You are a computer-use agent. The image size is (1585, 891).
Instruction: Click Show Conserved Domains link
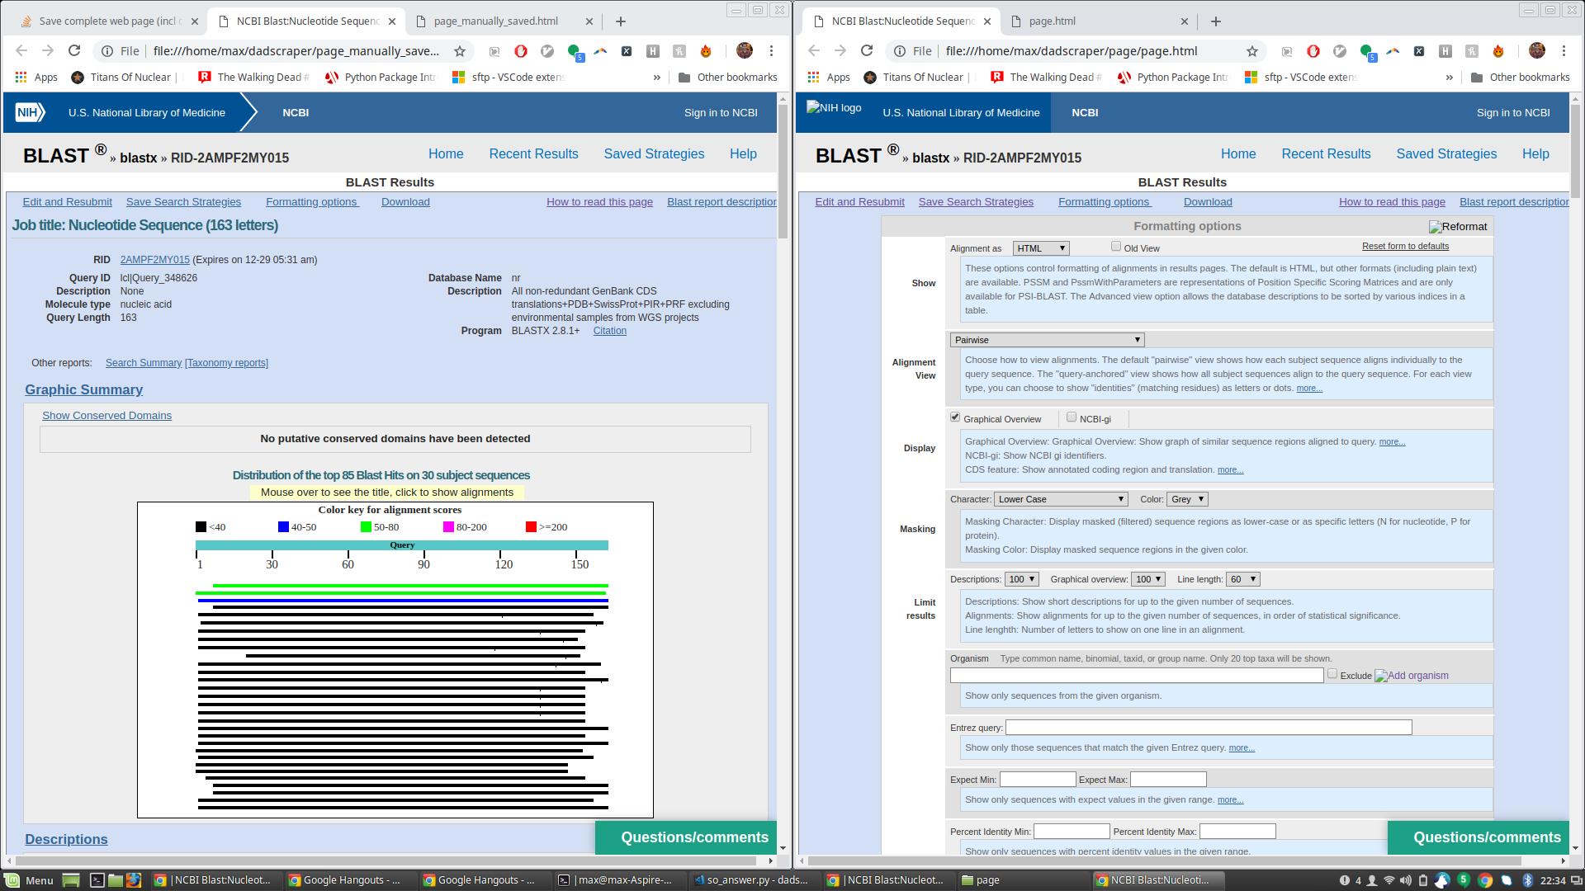coord(106,416)
